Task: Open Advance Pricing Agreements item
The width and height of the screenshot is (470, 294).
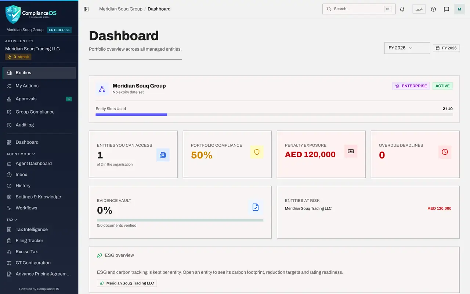Action: (39, 274)
